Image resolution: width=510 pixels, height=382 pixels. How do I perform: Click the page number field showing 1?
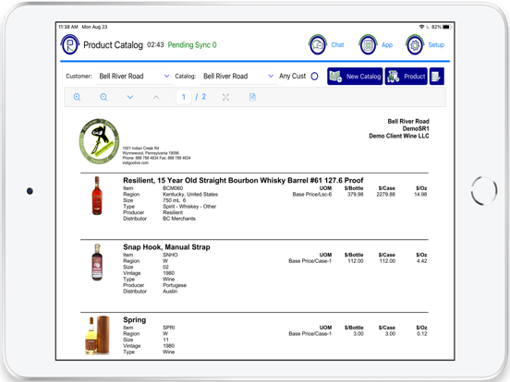pyautogui.click(x=184, y=97)
